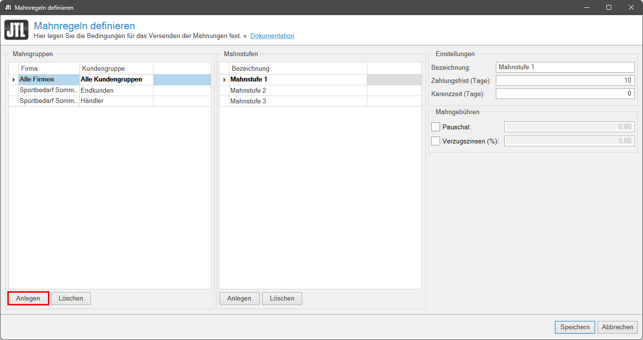Click the small JTL title bar icon
This screenshot has height=340, width=643.
(8, 7)
